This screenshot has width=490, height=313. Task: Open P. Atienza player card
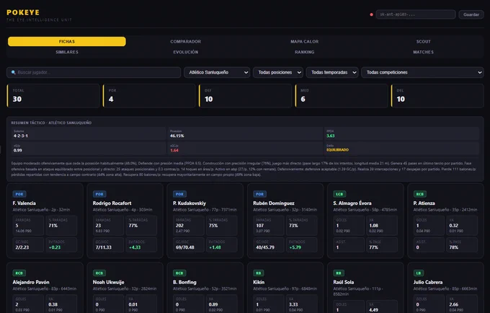(x=445, y=221)
